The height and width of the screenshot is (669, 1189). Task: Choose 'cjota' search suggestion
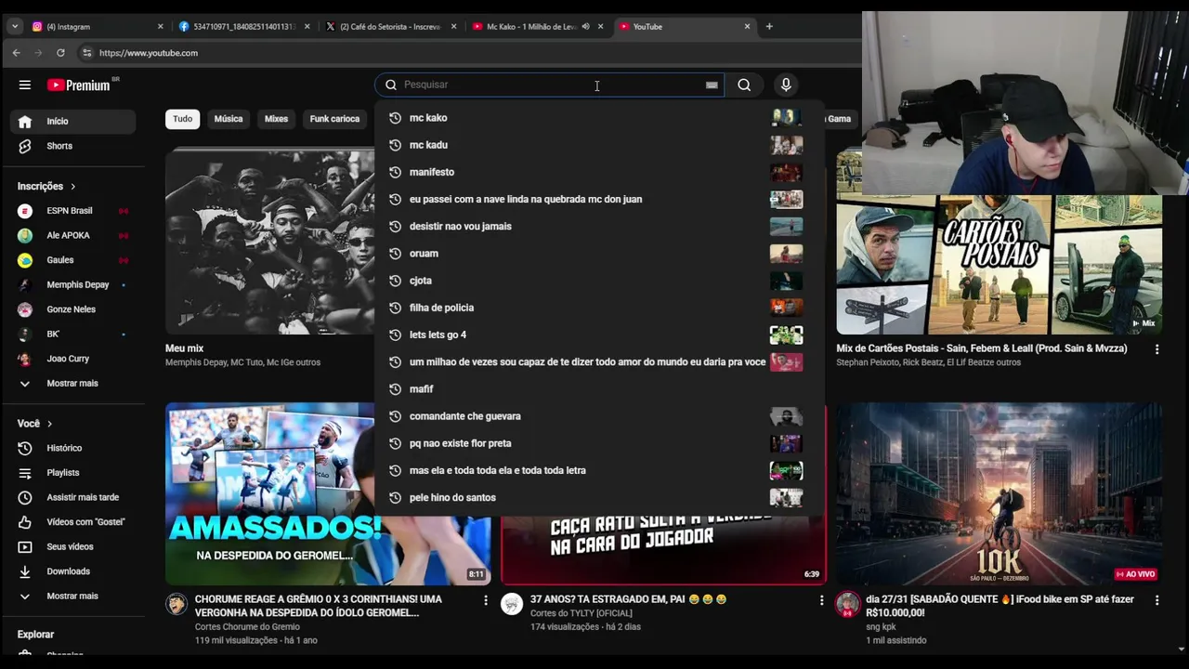click(599, 281)
